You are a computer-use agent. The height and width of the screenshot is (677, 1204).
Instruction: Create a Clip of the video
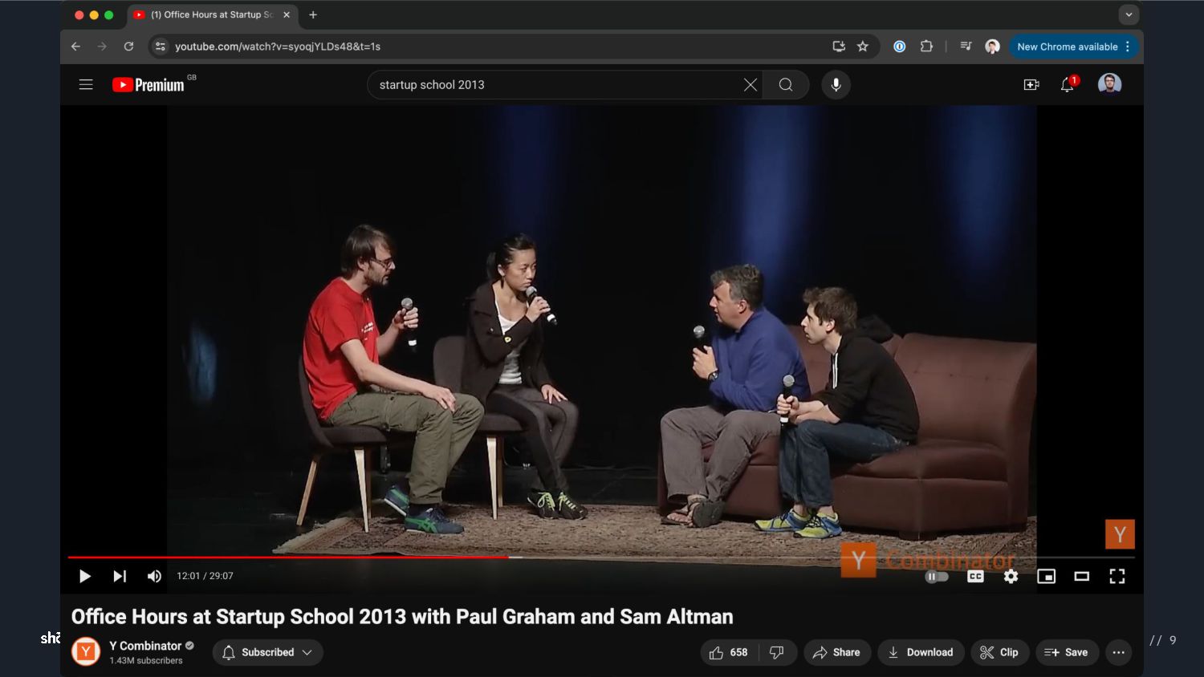(x=1000, y=652)
